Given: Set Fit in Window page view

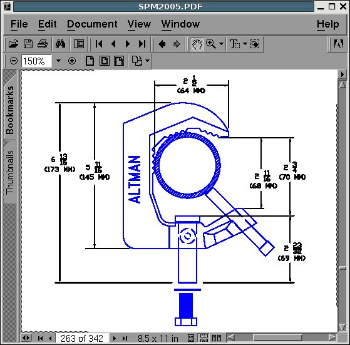Looking at the screenshot, I should point(104,61).
